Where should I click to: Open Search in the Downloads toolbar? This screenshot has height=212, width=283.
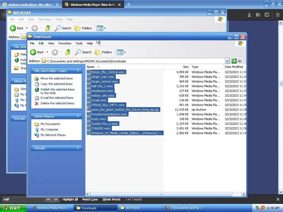[x=83, y=52]
